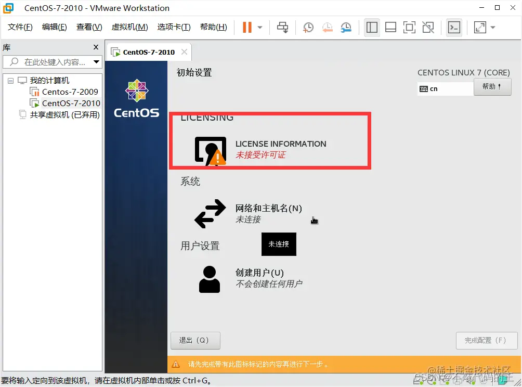
Task: Open the 文件(F) menu
Action: click(x=20, y=27)
